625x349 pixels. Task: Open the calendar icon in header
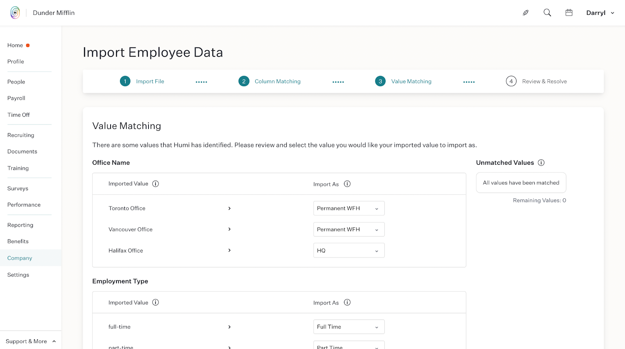coord(569,13)
